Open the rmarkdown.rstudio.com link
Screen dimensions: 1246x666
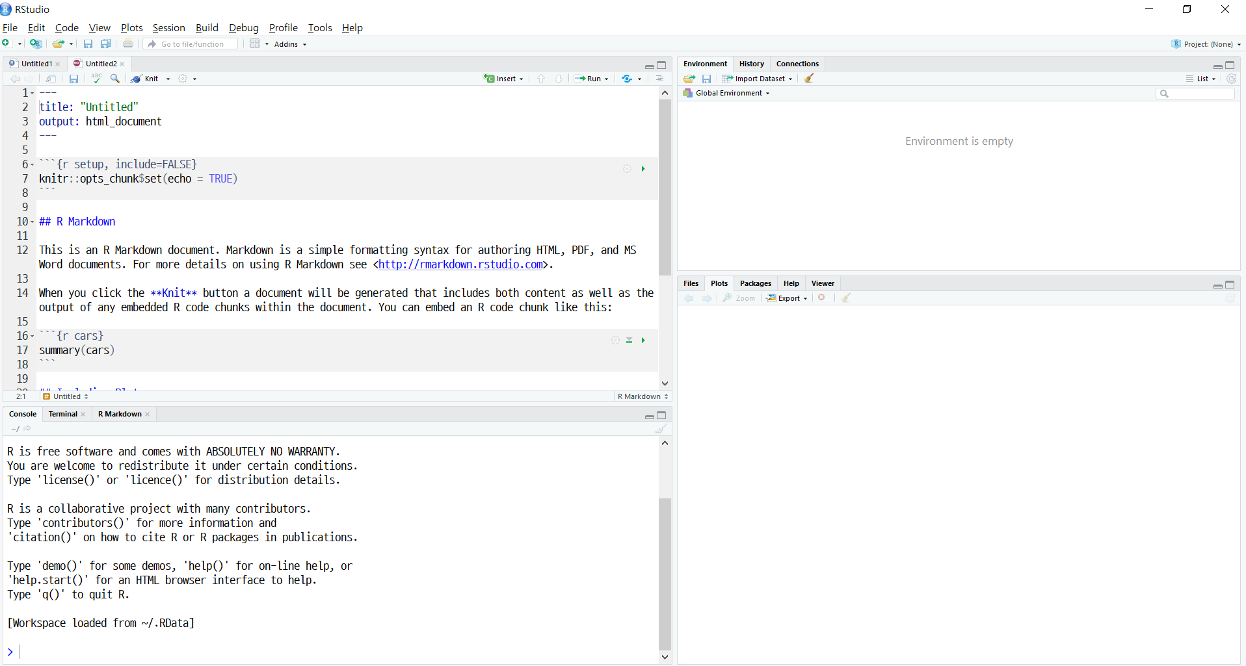coord(460,264)
